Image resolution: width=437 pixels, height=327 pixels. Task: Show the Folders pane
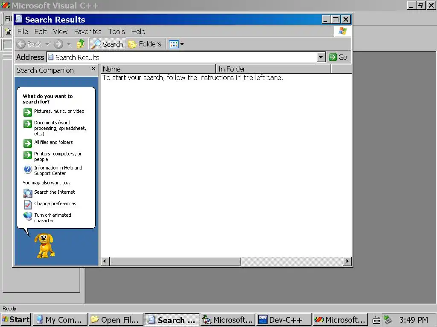click(145, 44)
